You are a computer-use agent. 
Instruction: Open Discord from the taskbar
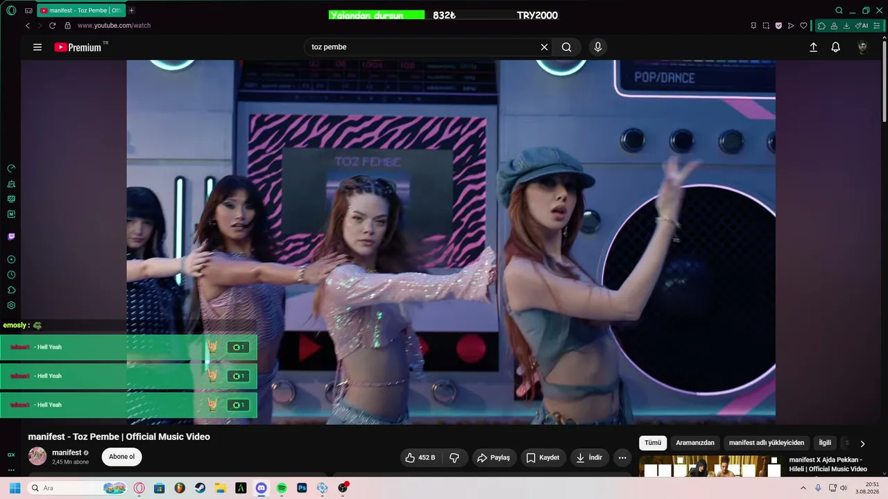[x=261, y=488]
